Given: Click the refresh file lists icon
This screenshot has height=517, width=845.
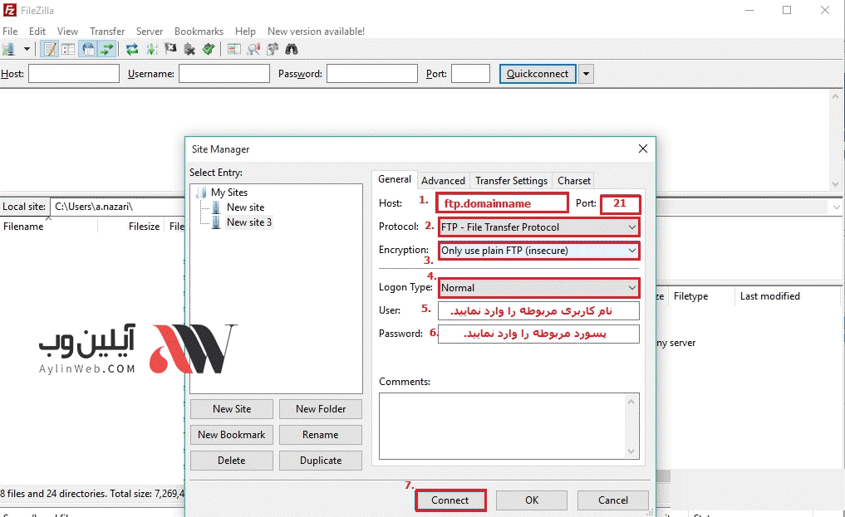Looking at the screenshot, I should point(132,50).
